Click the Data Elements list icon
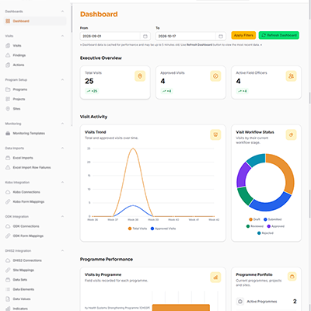 pyautogui.click(x=8, y=289)
